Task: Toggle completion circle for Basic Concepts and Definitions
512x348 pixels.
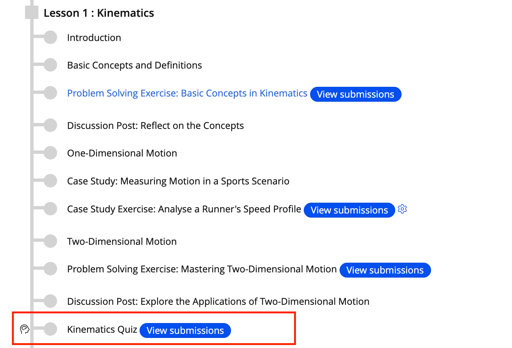Action: coord(50,65)
